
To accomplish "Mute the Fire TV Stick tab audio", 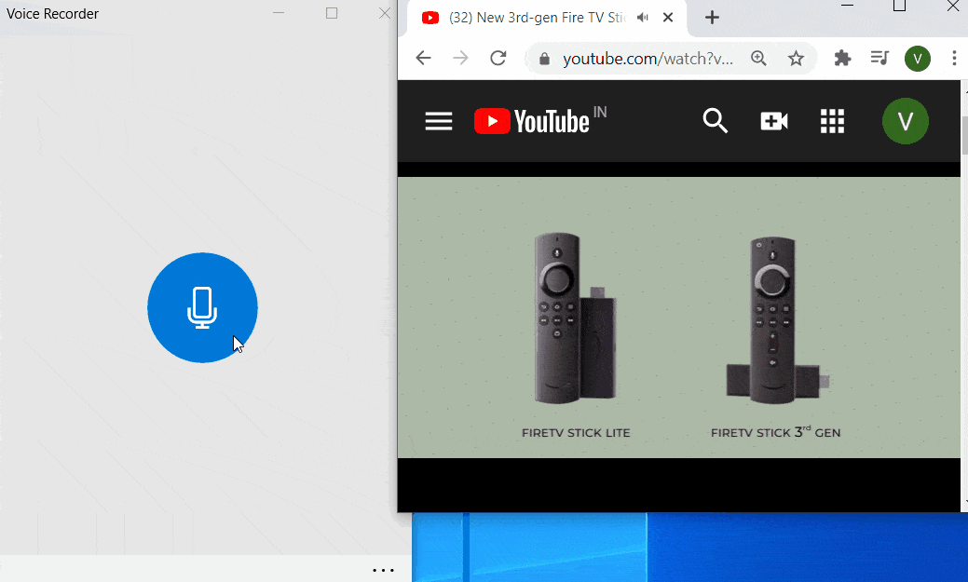I will tap(642, 17).
